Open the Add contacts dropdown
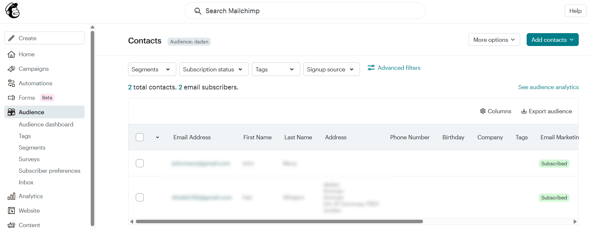The width and height of the screenshot is (590, 230). pyautogui.click(x=553, y=40)
